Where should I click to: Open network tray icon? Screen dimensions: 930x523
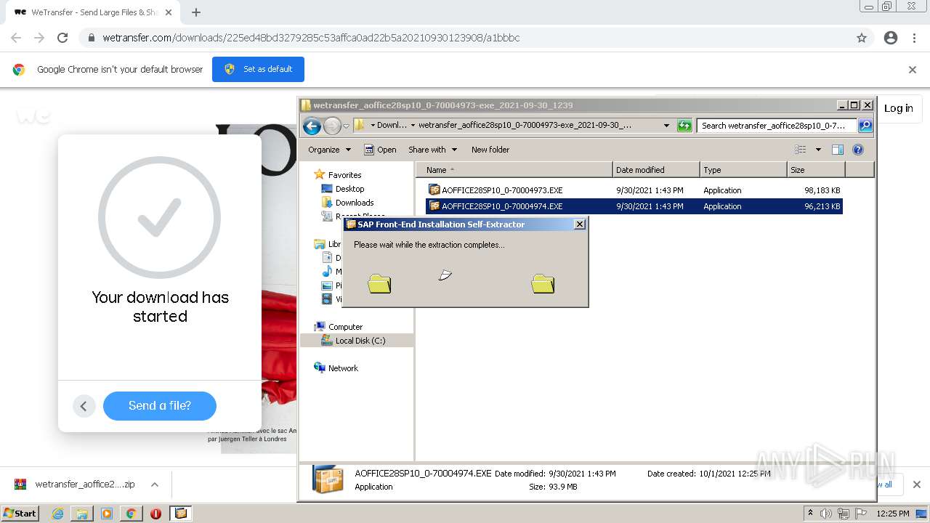click(844, 514)
